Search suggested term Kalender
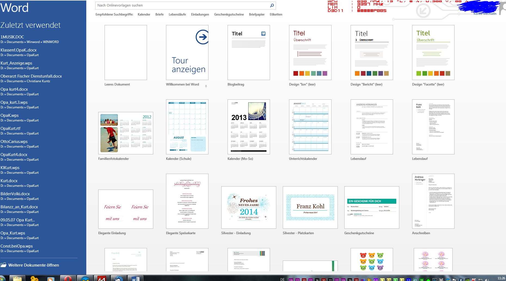Viewport: 506px width, 281px height. click(x=144, y=14)
